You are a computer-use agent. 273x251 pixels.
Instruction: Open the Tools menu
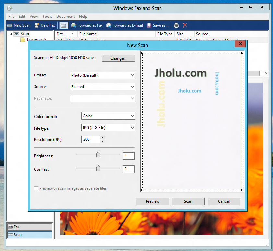(x=47, y=17)
